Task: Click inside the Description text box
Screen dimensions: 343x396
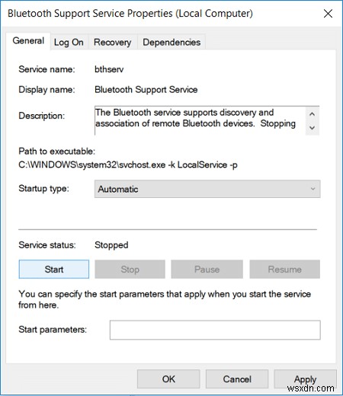Action: coord(200,120)
